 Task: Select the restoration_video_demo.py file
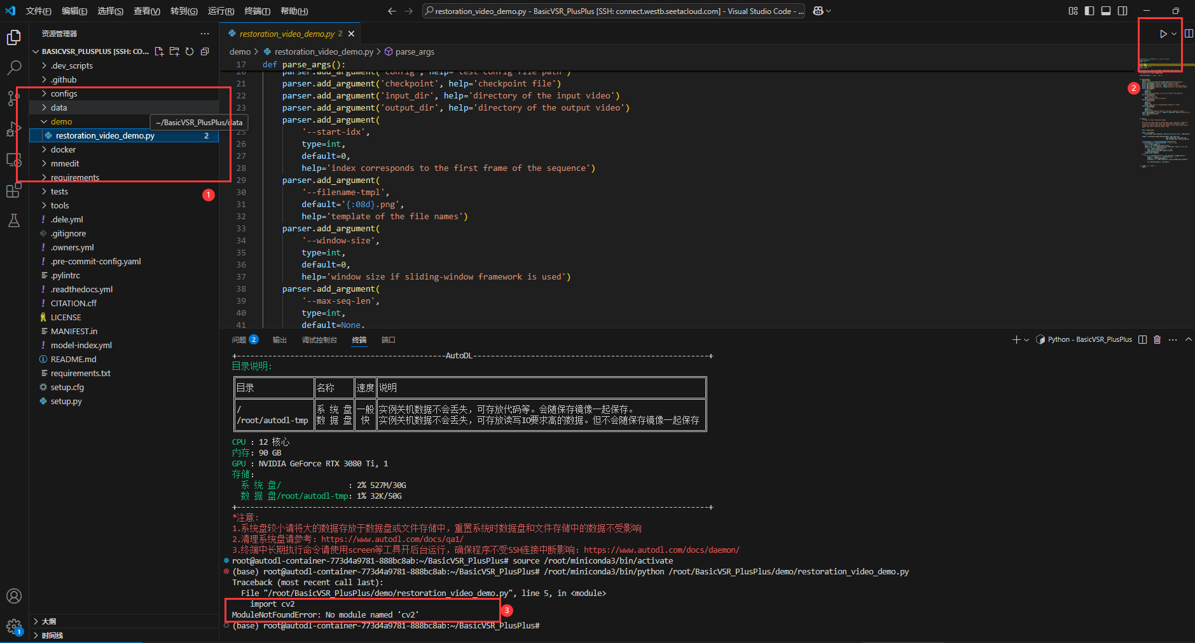[x=105, y=135]
